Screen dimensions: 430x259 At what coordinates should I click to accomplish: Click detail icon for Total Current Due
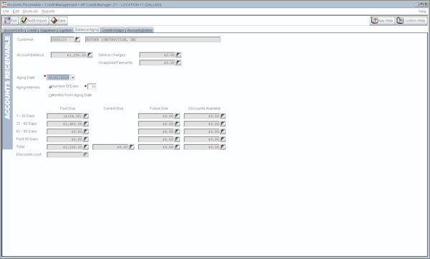[x=132, y=147]
